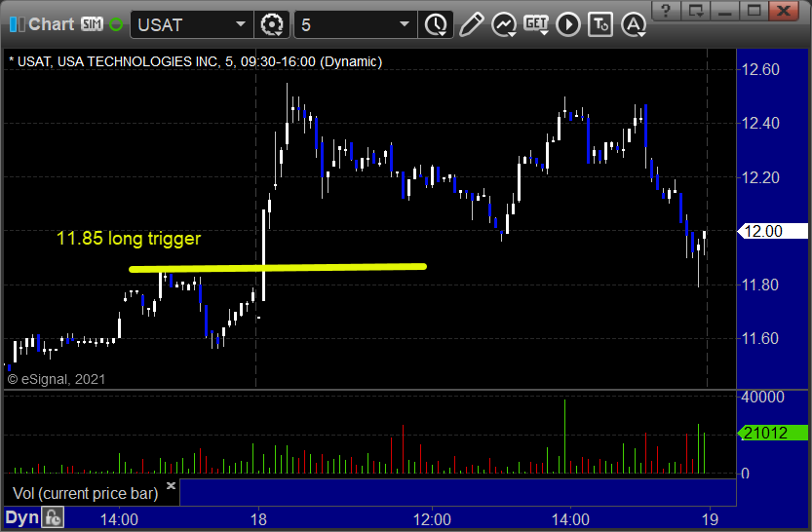The image size is (812, 532).
Task: Close the Vol study pane with x
Action: coord(171,485)
